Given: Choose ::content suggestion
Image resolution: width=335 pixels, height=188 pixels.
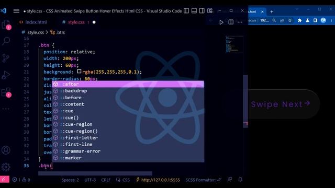Looking at the screenshot, I should (128, 104).
